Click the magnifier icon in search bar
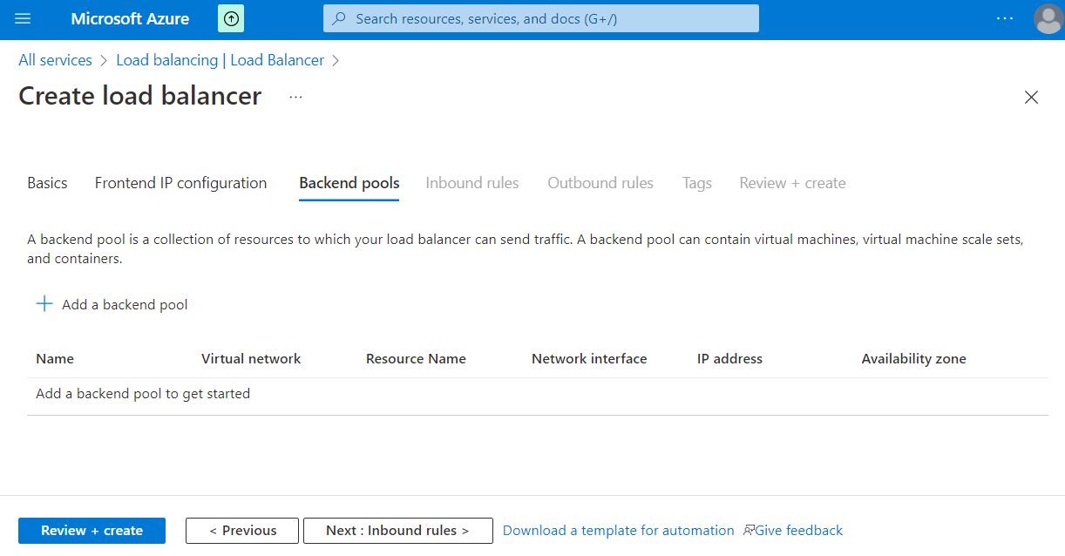This screenshot has width=1065, height=556. [x=340, y=18]
